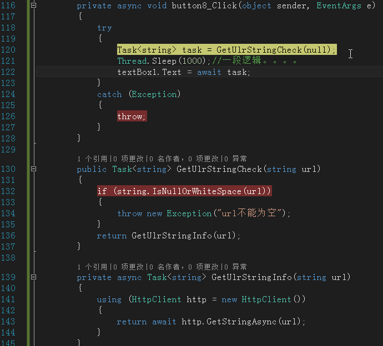The width and height of the screenshot is (383, 346).
Task: Click 'textBox1.Text = await task;' line
Action: pos(184,72)
